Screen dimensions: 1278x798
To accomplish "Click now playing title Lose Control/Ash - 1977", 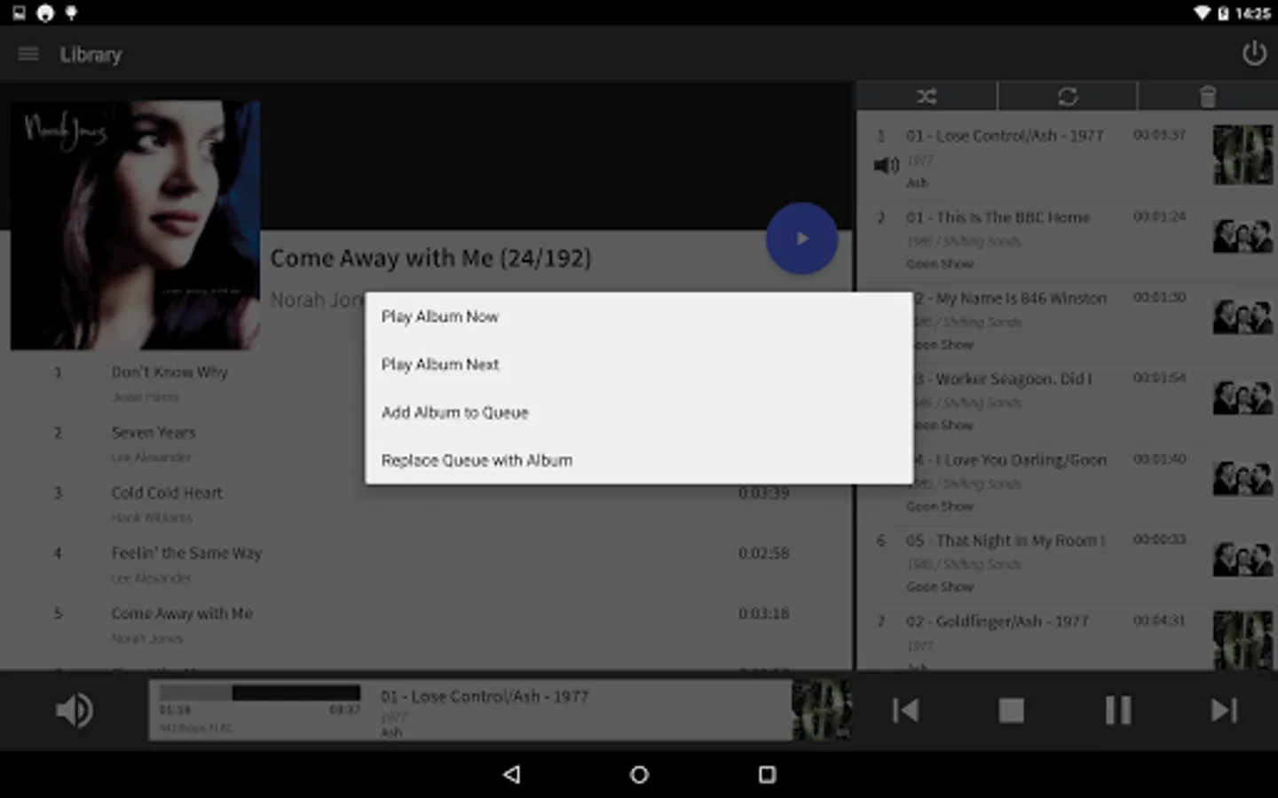I will [485, 697].
